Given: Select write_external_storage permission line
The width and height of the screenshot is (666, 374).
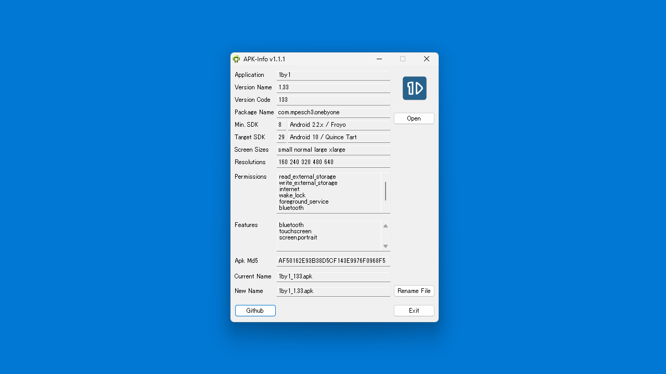Looking at the screenshot, I should coord(308,183).
